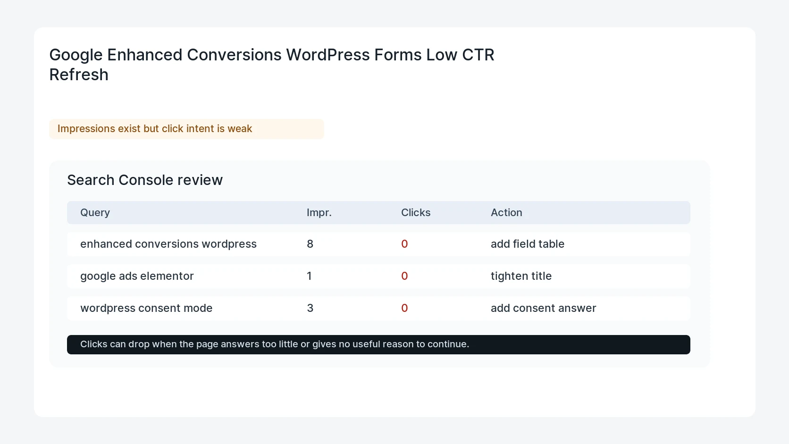Screen dimensions: 789x444
Task: Click the red 0 clicks in wordpress consent mode row
Action: point(404,308)
